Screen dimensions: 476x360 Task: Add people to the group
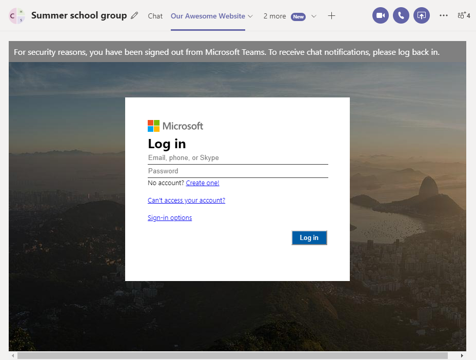pos(463,15)
